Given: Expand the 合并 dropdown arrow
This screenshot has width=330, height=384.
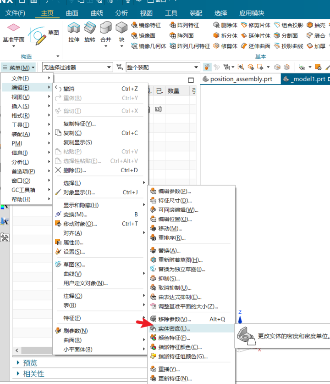Looking at the screenshot, I should point(106,46).
